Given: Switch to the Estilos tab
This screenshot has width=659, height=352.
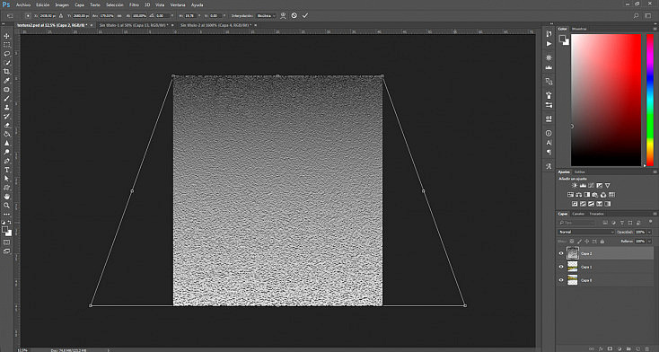Looking at the screenshot, I should (x=579, y=172).
